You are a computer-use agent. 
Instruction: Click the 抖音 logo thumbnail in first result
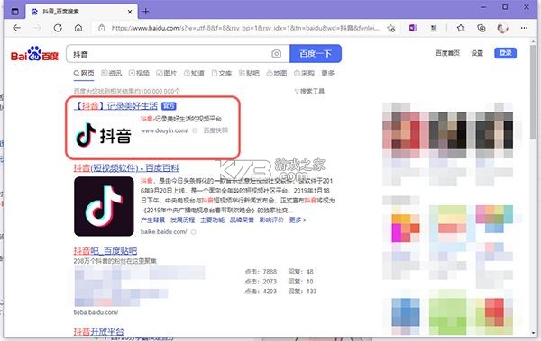[104, 135]
